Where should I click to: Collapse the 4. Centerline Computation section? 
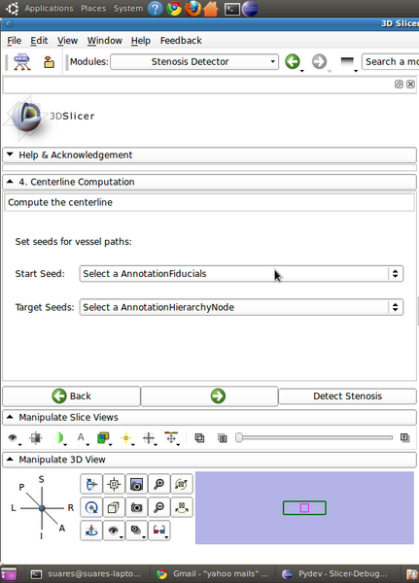point(209,182)
